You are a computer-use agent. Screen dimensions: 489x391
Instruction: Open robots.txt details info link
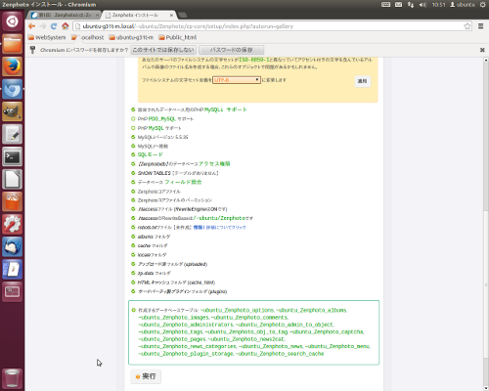219,228
